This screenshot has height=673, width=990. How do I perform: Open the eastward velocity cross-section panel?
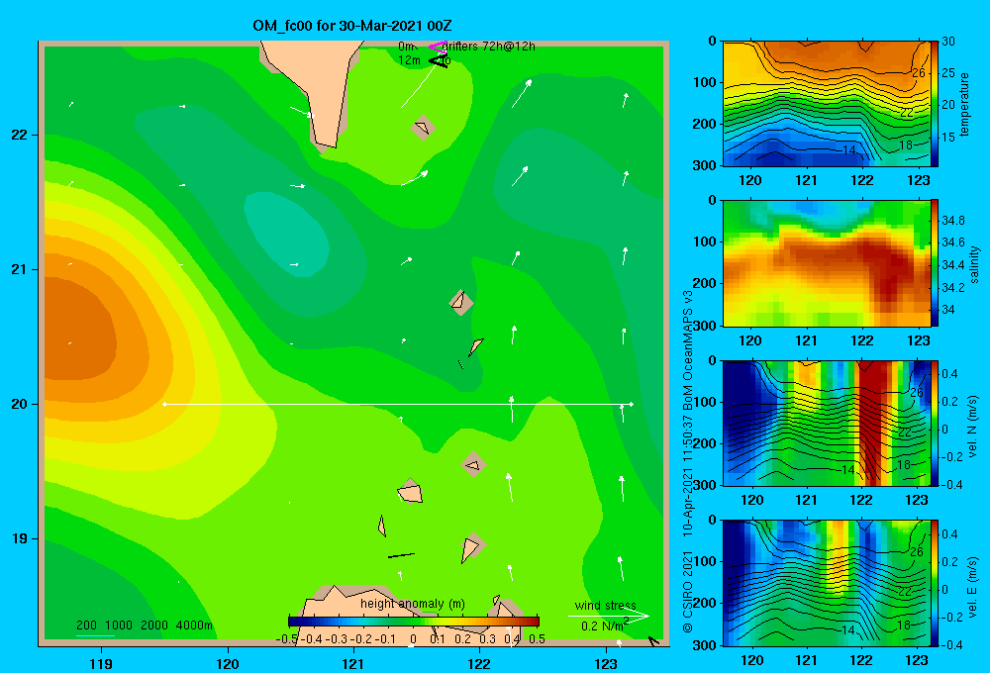(827, 583)
